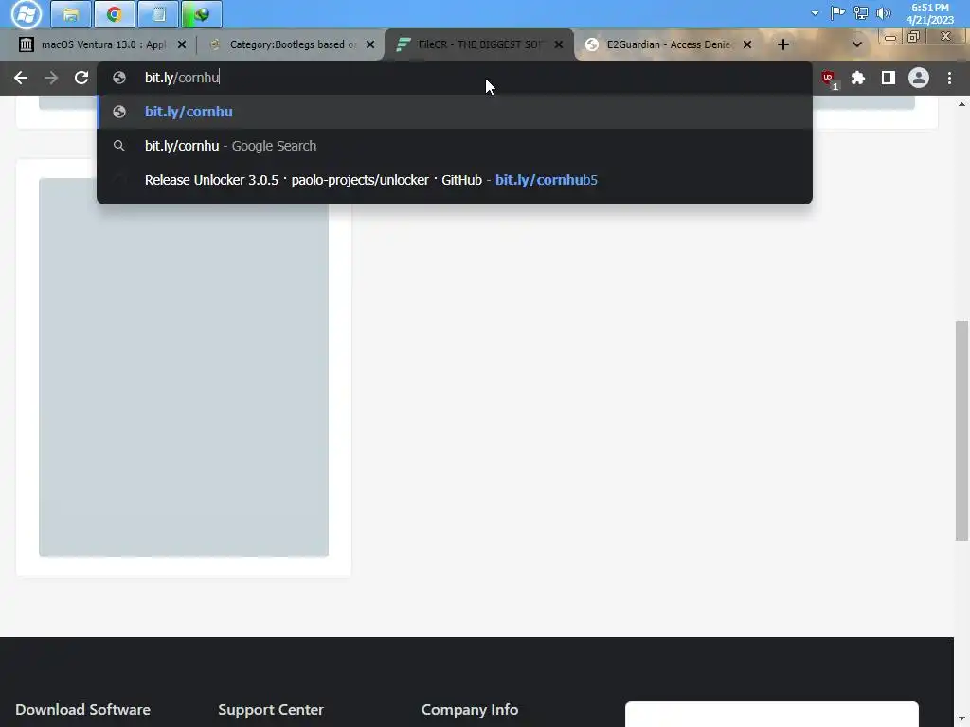Click the scrollbar up arrow
The image size is (970, 727).
[962, 104]
